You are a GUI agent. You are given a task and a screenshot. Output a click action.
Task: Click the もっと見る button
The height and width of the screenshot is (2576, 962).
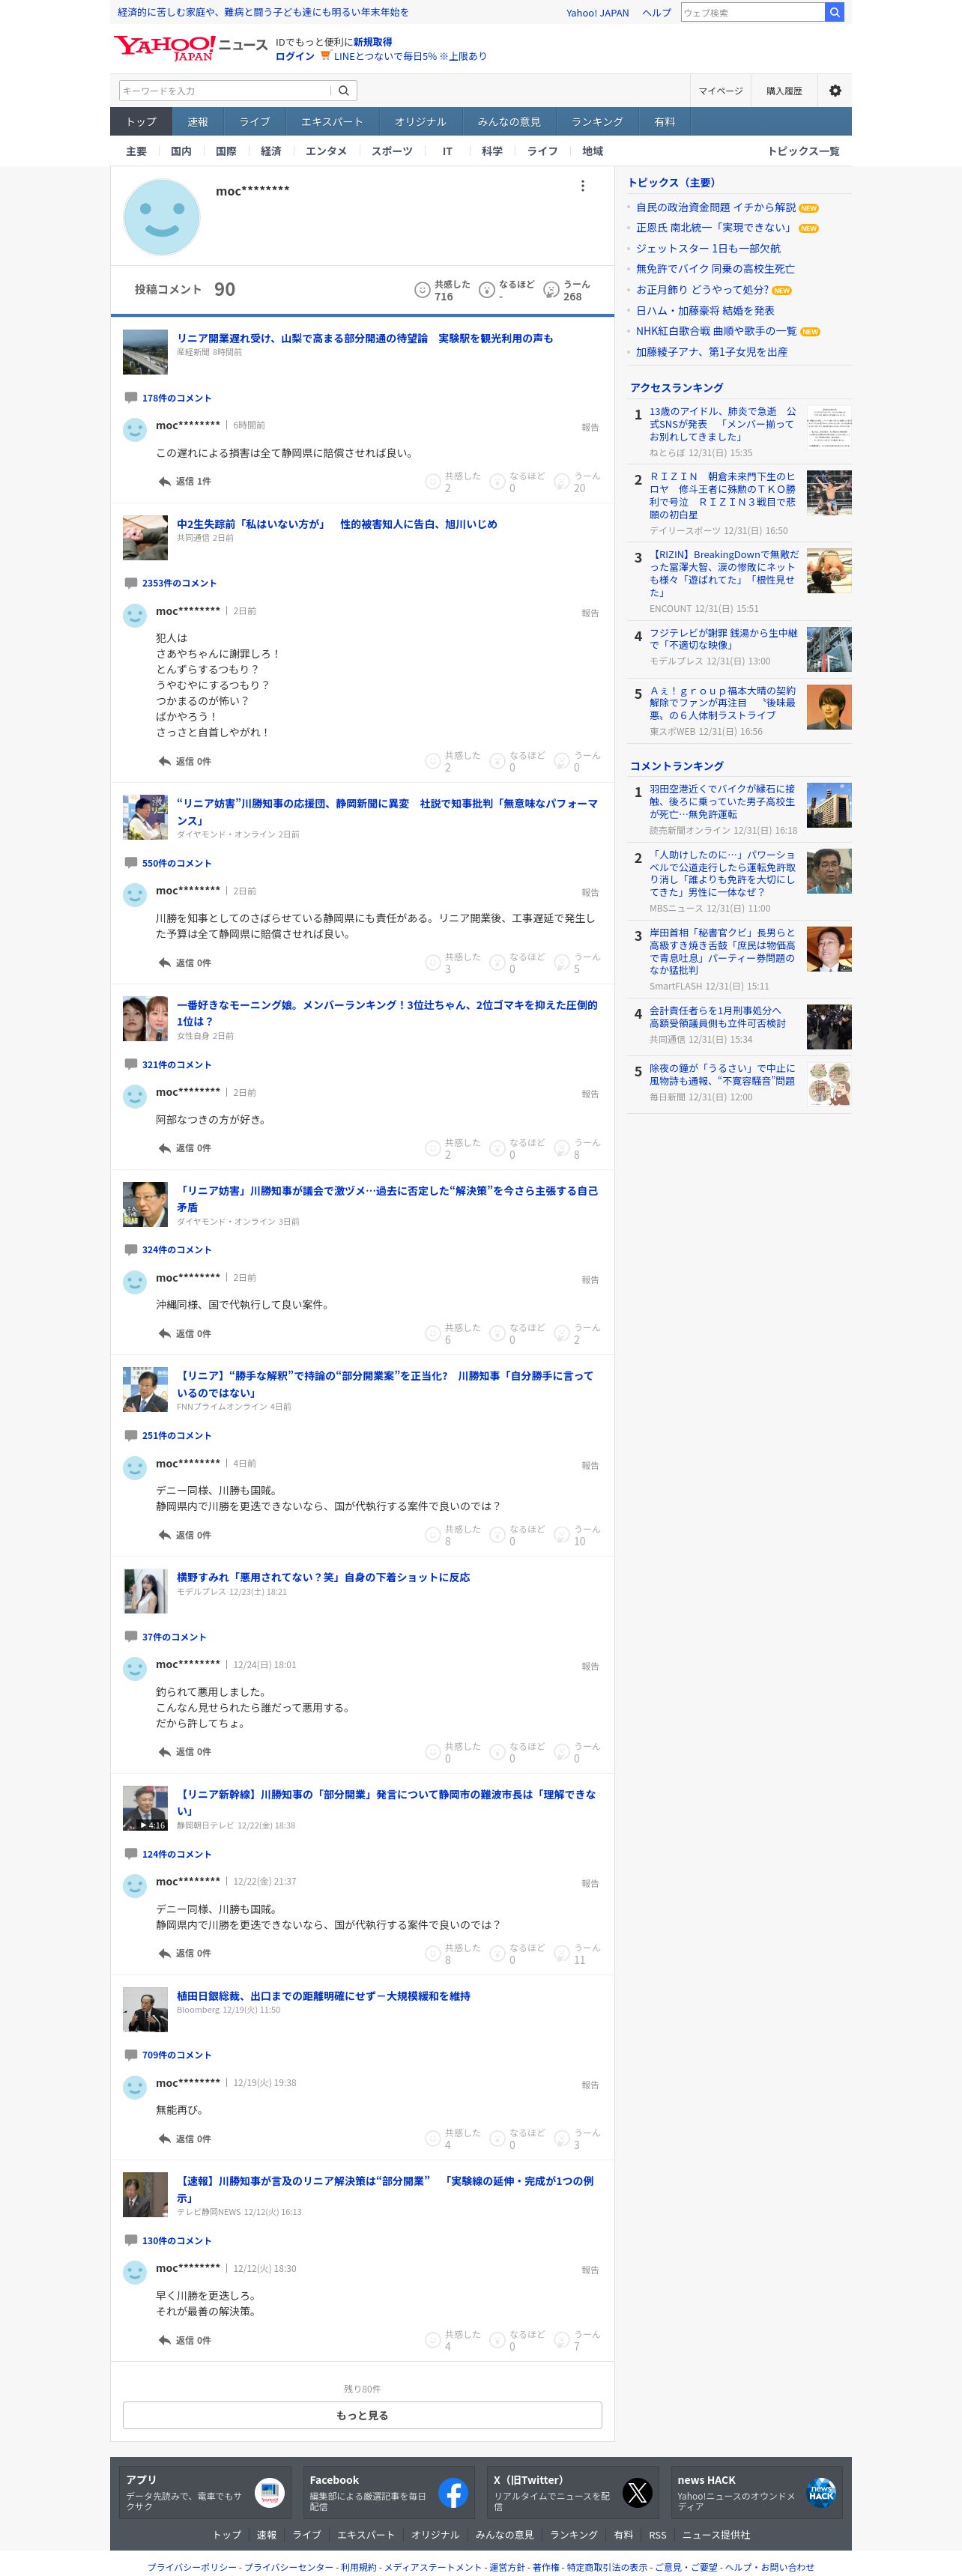tap(362, 2415)
